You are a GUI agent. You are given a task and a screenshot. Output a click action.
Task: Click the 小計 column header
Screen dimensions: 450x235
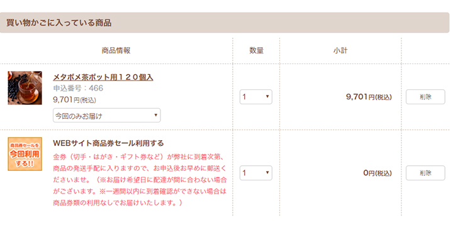point(340,51)
